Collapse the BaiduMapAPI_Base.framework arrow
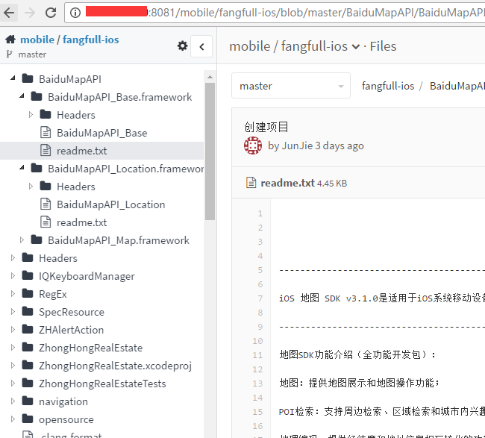485x438 pixels. [x=22, y=96]
